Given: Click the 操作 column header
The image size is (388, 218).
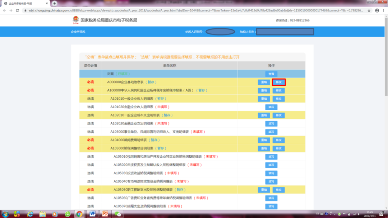Looking at the screenshot, I should tap(272, 65).
